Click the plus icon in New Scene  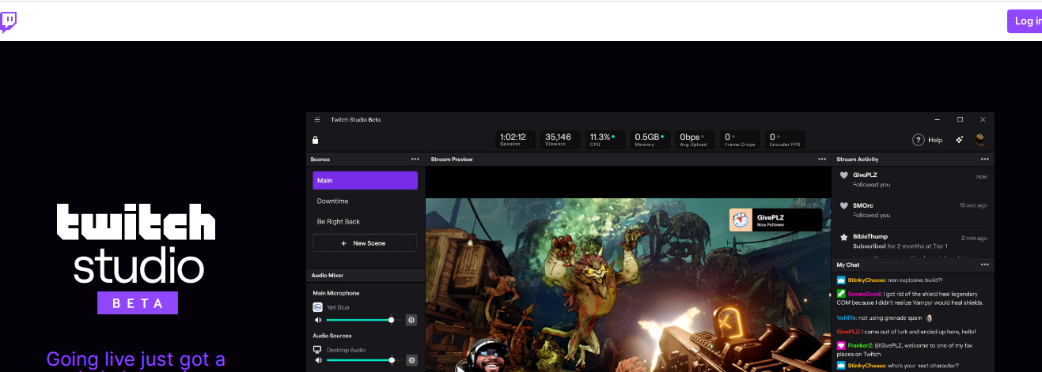(x=343, y=243)
